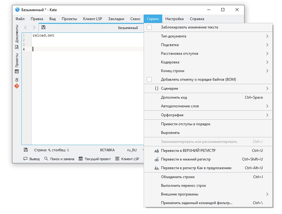The width and height of the screenshot is (282, 214).
Task: Click the lowercase ab icon in menu
Action: pyautogui.click(x=157, y=159)
